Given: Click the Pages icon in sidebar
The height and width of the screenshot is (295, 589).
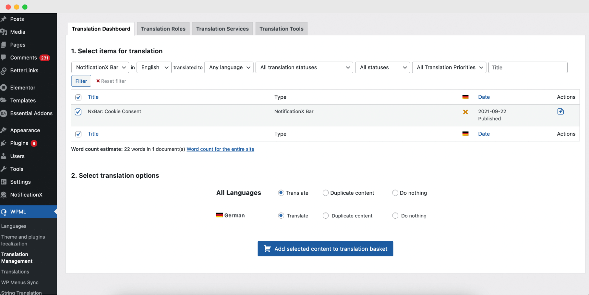Looking at the screenshot, I should click(x=4, y=45).
